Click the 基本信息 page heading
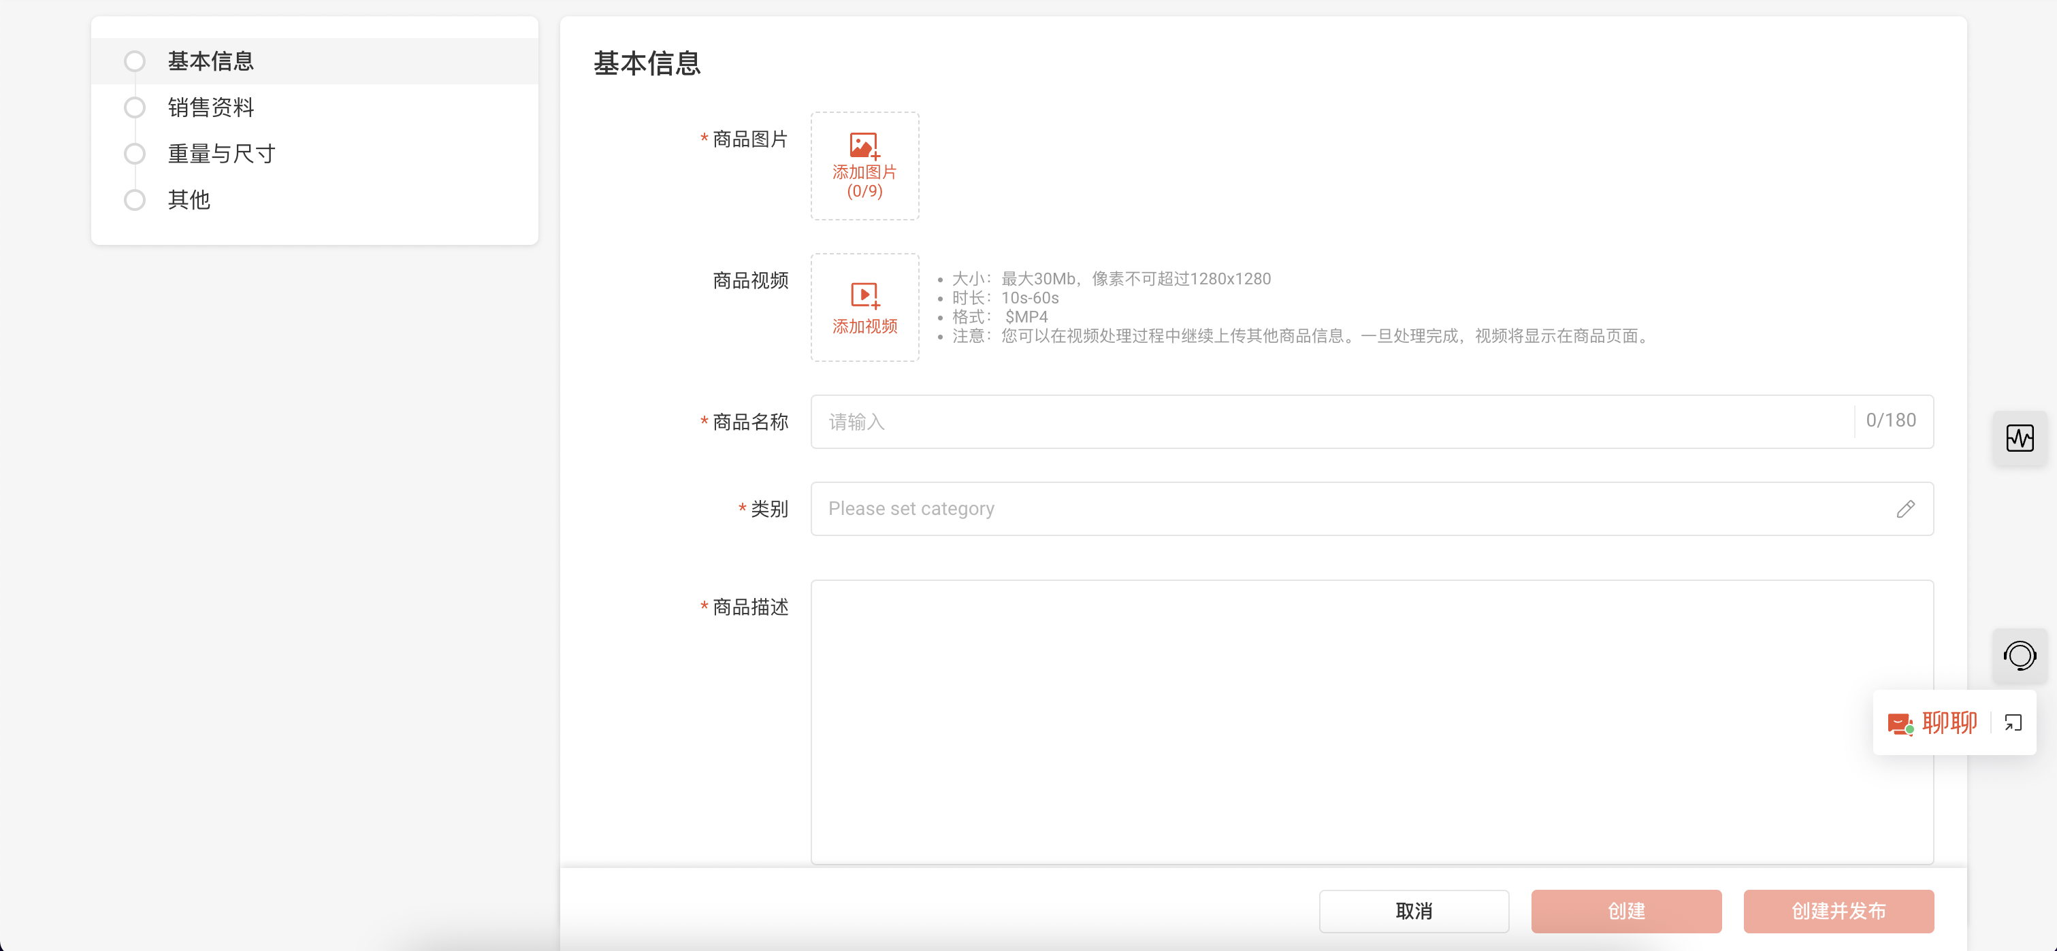The height and width of the screenshot is (951, 2057). coord(646,63)
